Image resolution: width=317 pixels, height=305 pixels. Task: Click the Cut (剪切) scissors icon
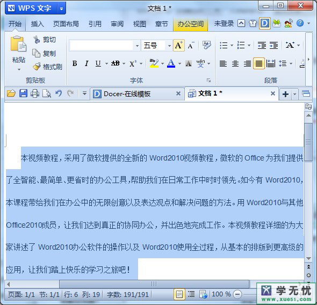37,40
